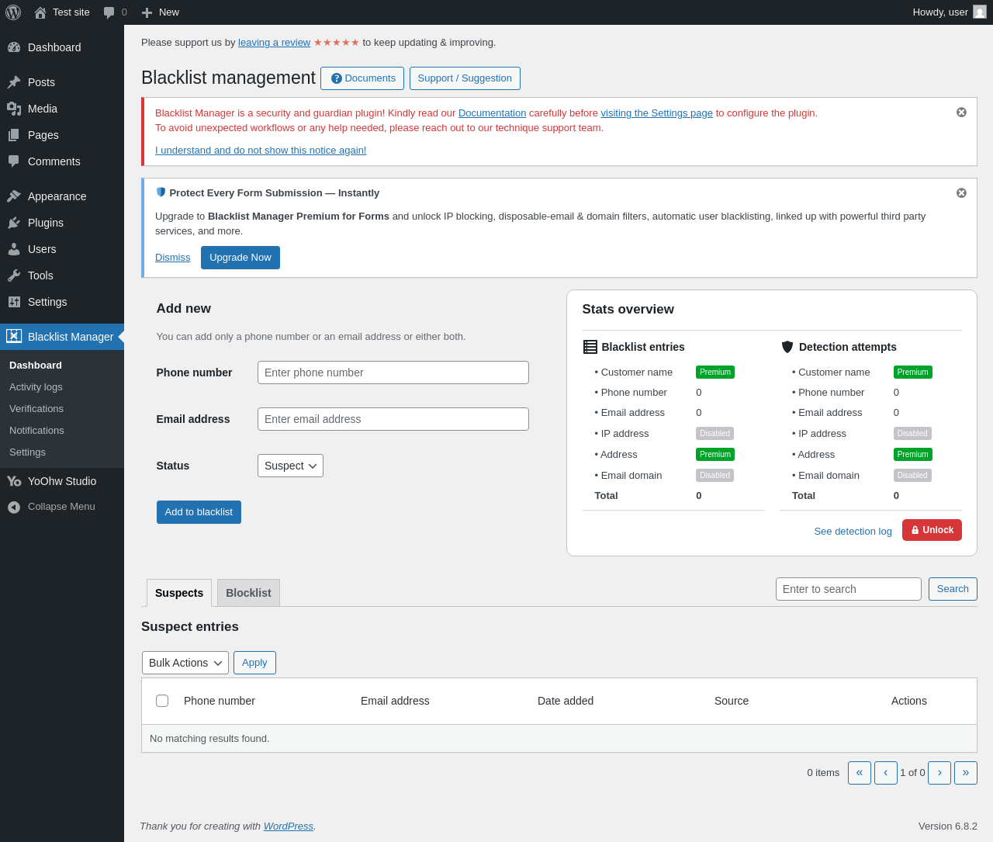Click the Source column header
This screenshot has width=993, height=842.
[x=732, y=701]
